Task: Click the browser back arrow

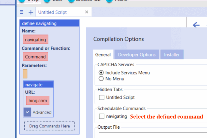Action: tap(196, 25)
